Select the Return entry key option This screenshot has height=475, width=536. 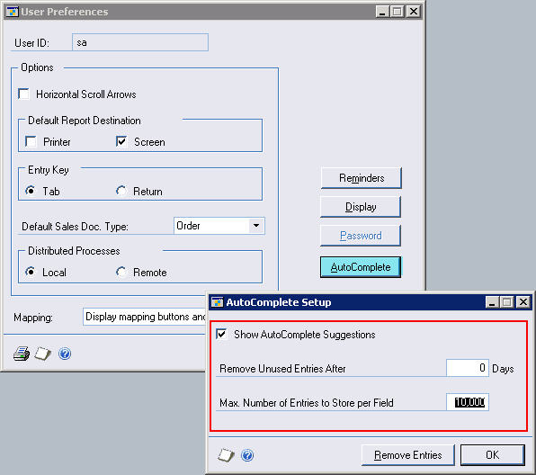(121, 191)
